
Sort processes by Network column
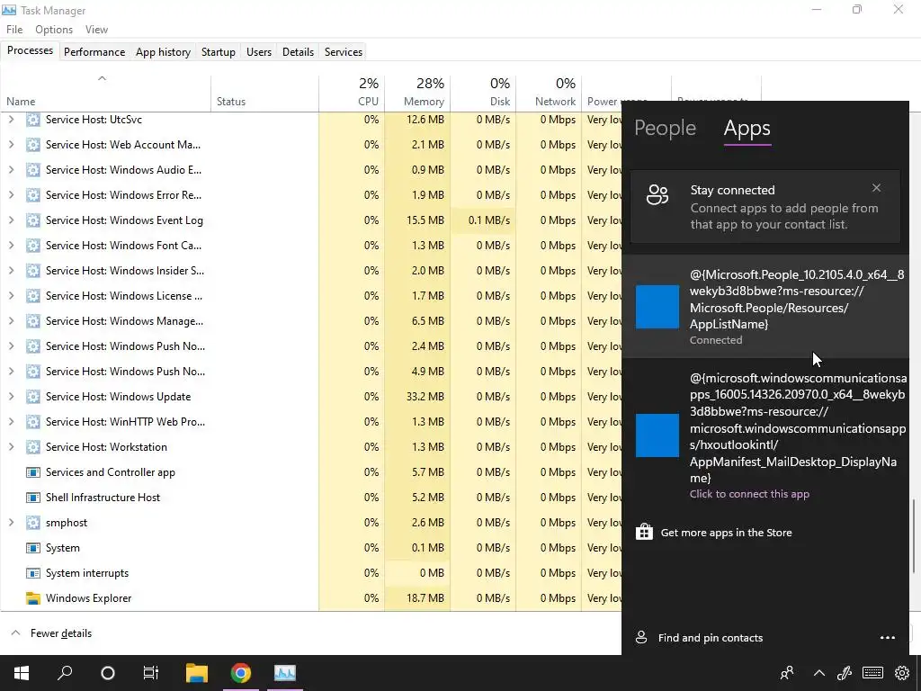click(x=549, y=93)
